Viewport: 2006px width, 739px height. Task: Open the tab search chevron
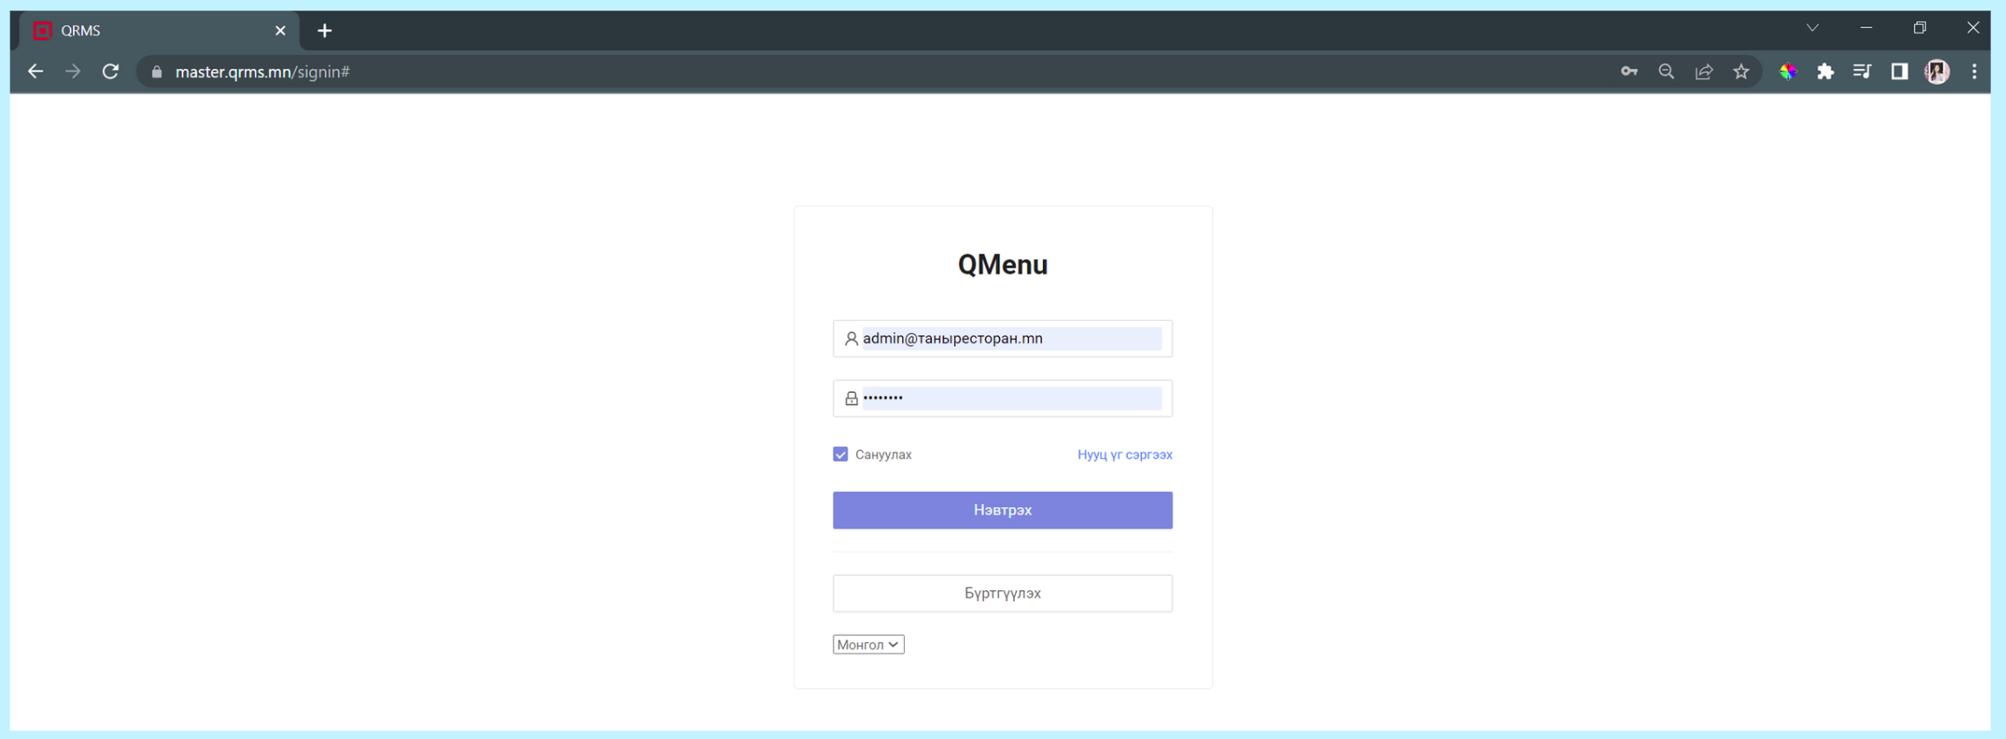[x=1812, y=28]
